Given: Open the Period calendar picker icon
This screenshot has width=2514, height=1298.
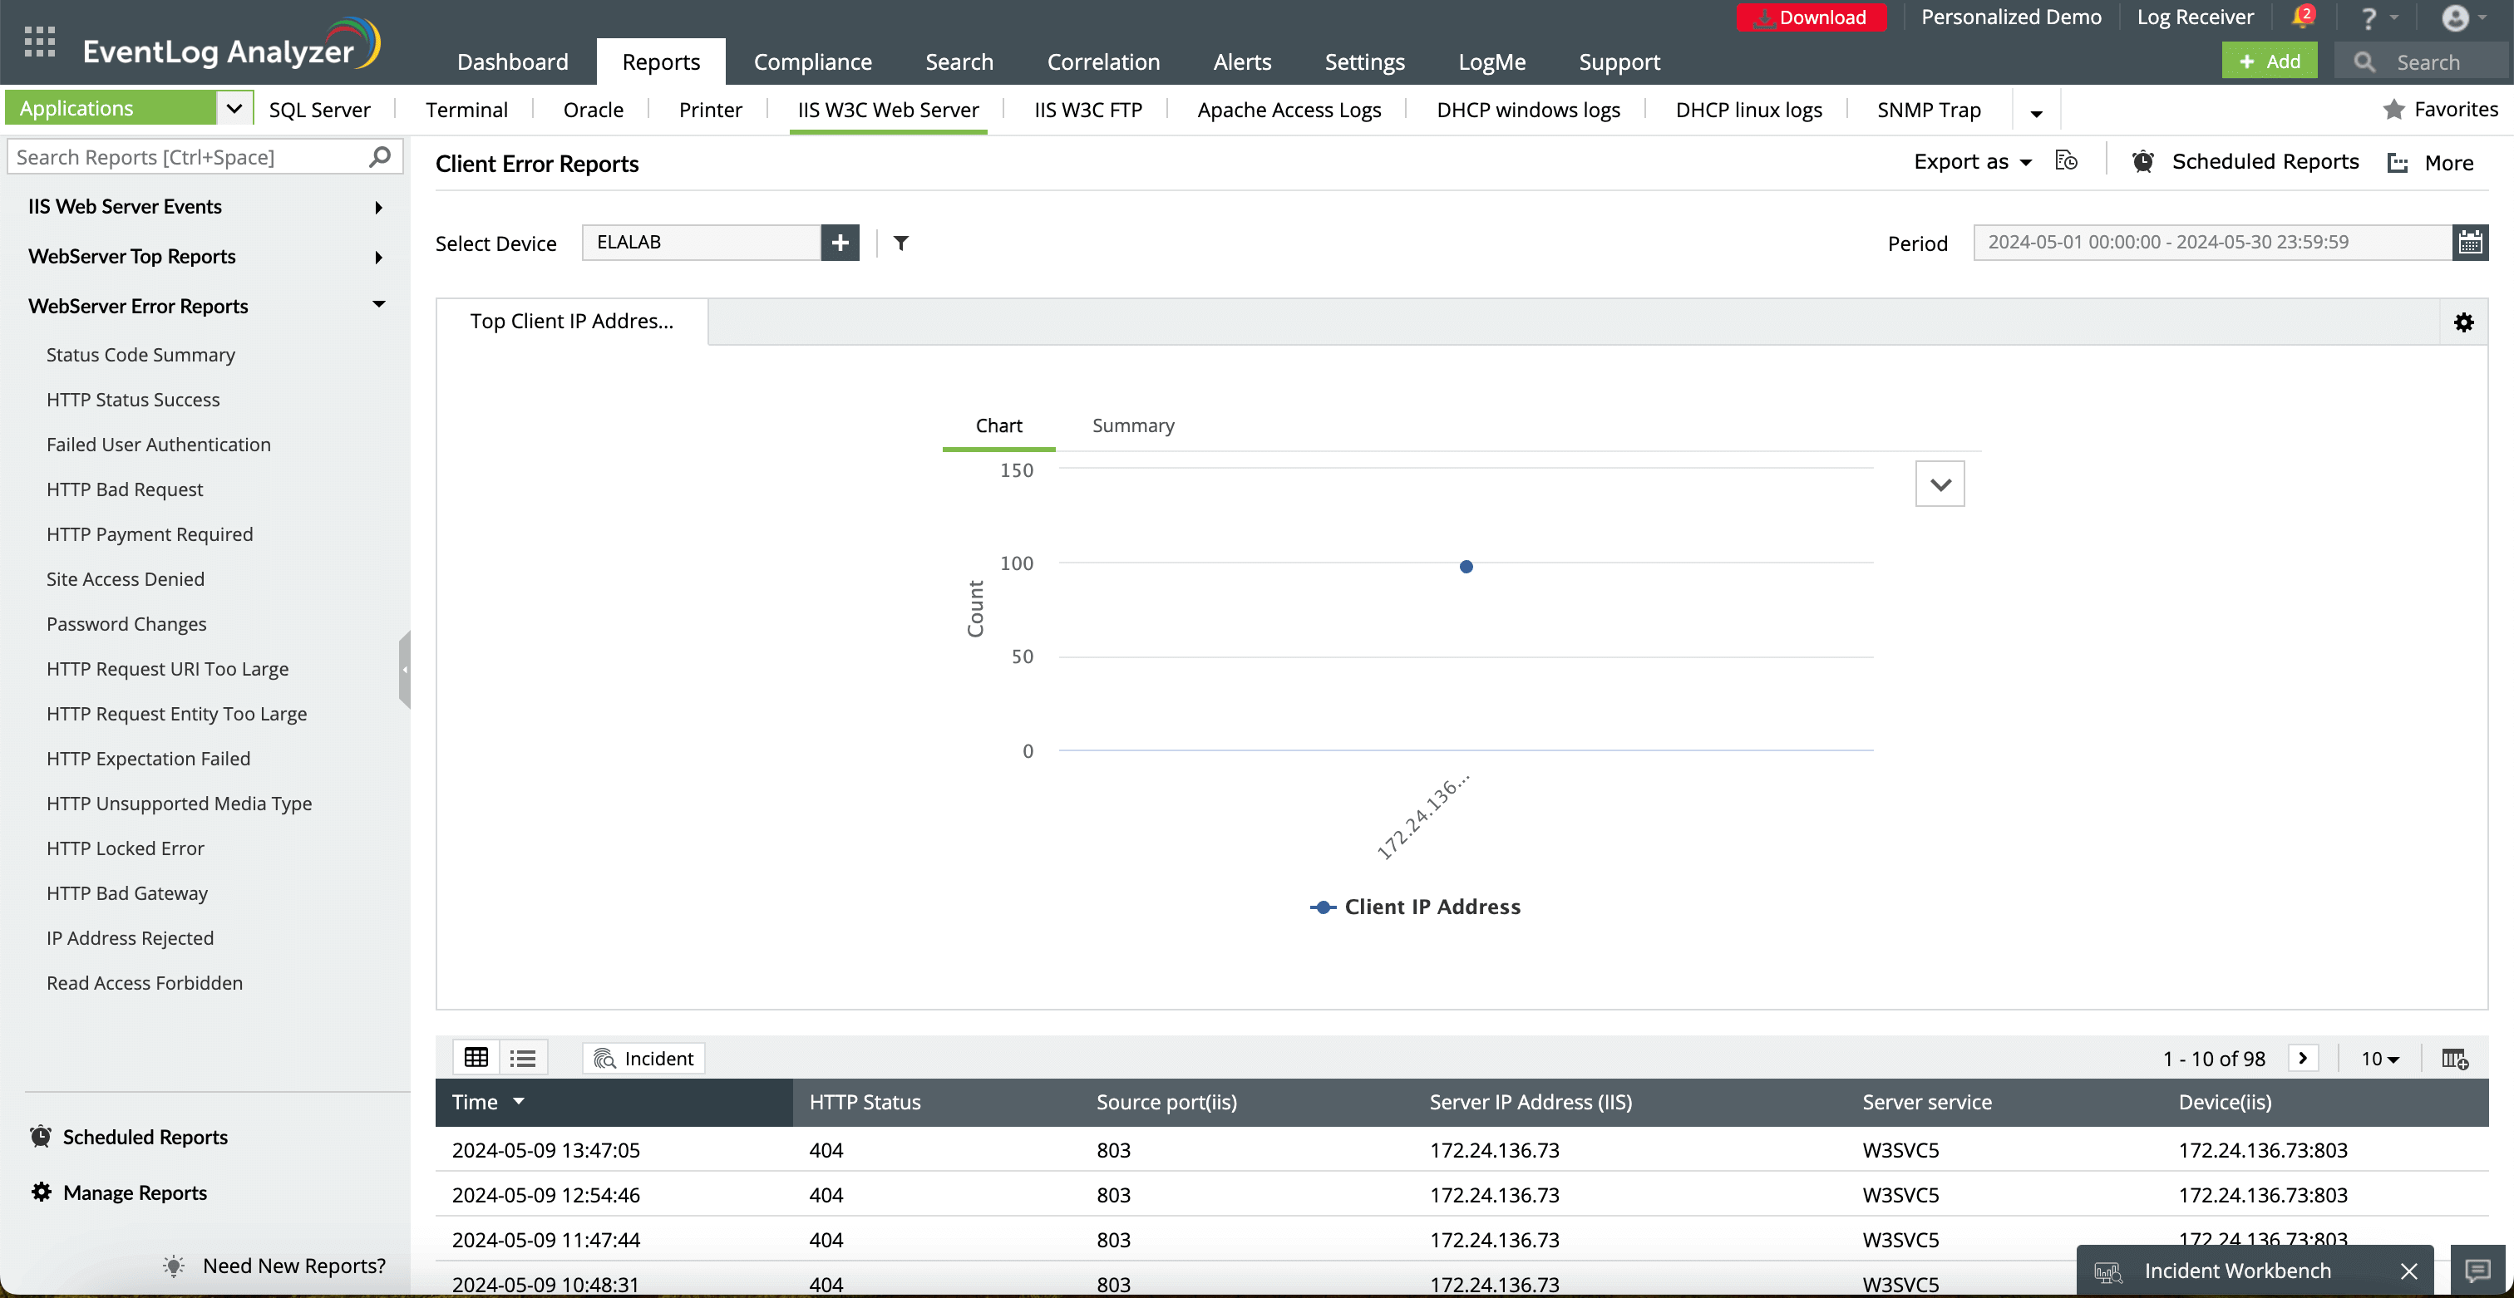Looking at the screenshot, I should 2470,243.
